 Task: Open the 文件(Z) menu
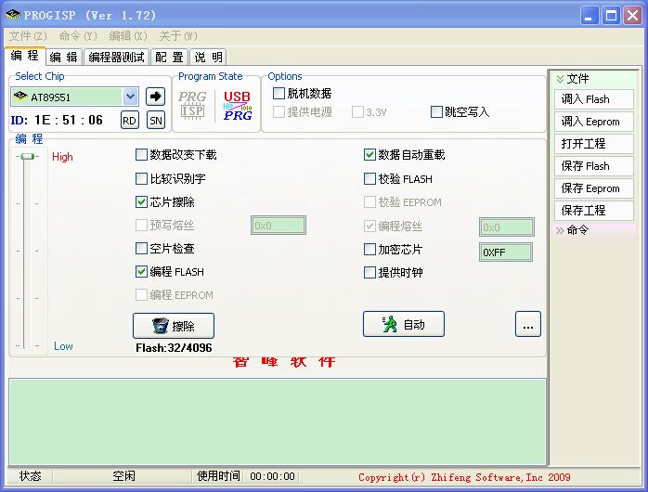tap(27, 36)
